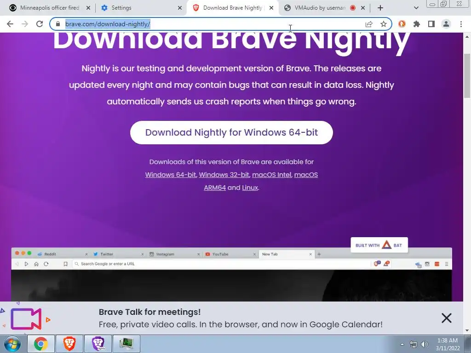Launch Brave Nightly from the taskbar
The height and width of the screenshot is (353, 471).
tap(98, 344)
